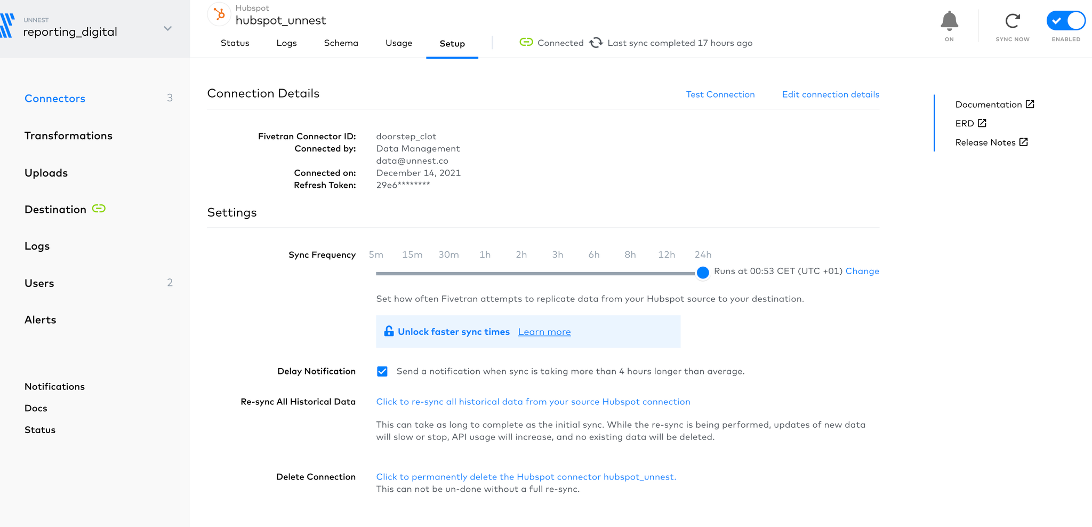Viewport: 1092px width, 527px height.
Task: Open the Release Notes link
Action: (x=985, y=142)
